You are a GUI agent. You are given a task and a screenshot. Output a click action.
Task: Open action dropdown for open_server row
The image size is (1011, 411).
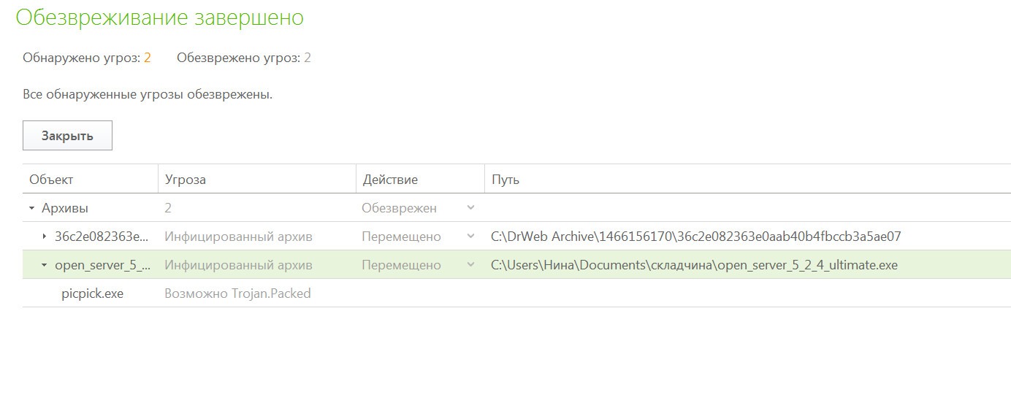tap(470, 265)
